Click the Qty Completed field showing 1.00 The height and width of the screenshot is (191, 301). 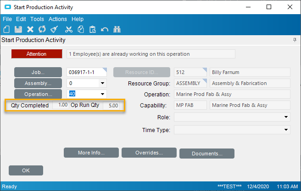click(61, 105)
